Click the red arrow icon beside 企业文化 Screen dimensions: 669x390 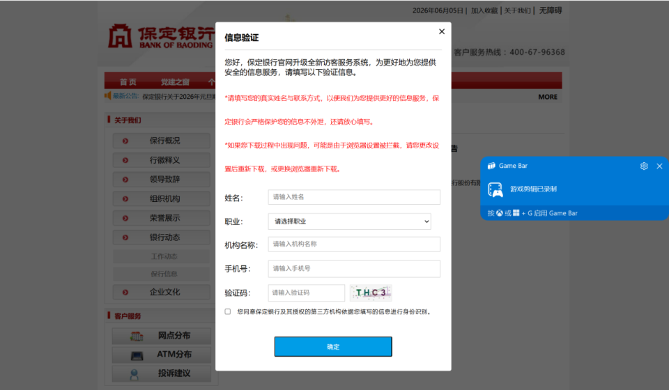125,292
